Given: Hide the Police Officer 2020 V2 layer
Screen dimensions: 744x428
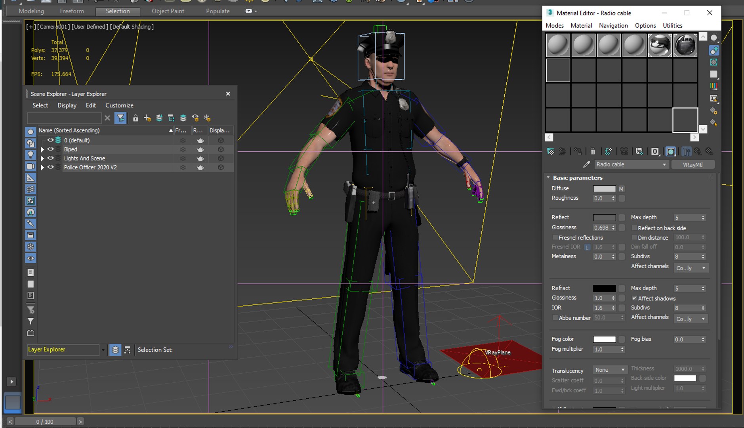Looking at the screenshot, I should [x=51, y=167].
